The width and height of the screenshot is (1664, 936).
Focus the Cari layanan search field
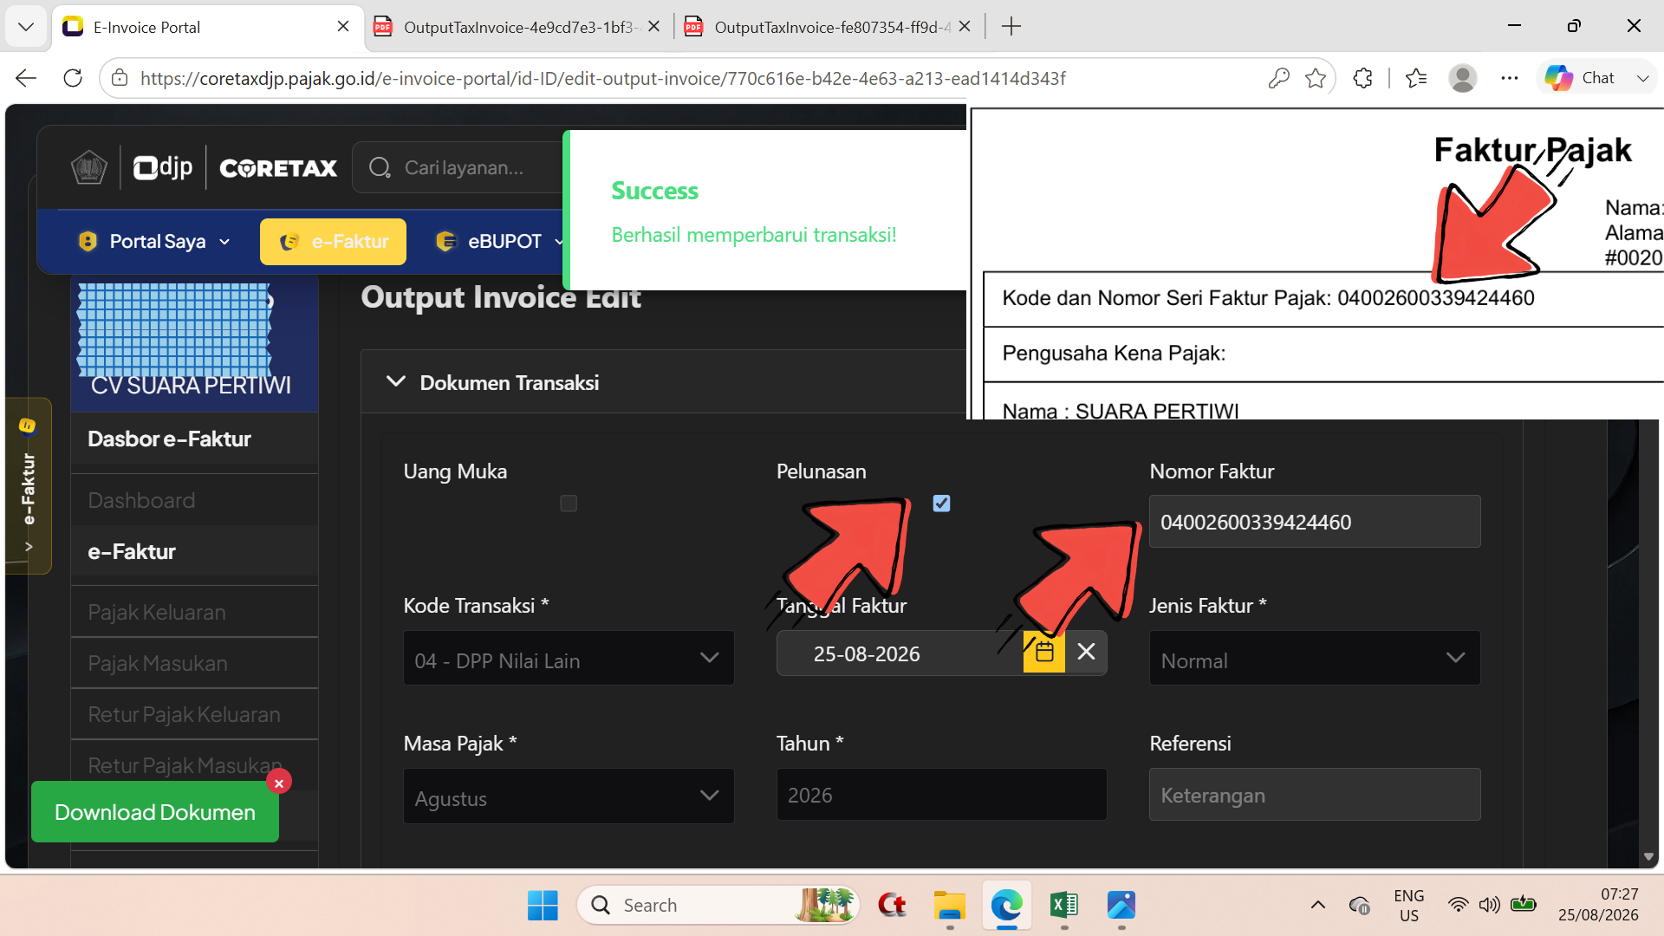459,167
